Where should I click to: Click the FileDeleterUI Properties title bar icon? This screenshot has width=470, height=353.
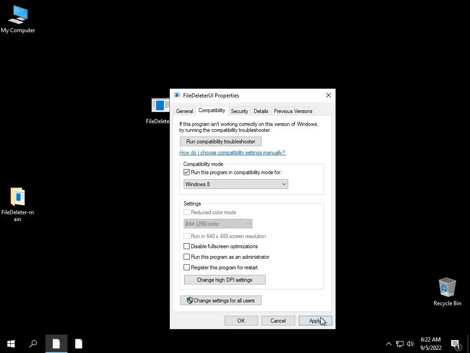[x=177, y=95]
